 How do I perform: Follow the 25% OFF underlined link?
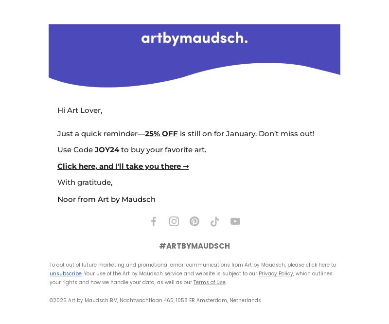pyautogui.click(x=161, y=134)
